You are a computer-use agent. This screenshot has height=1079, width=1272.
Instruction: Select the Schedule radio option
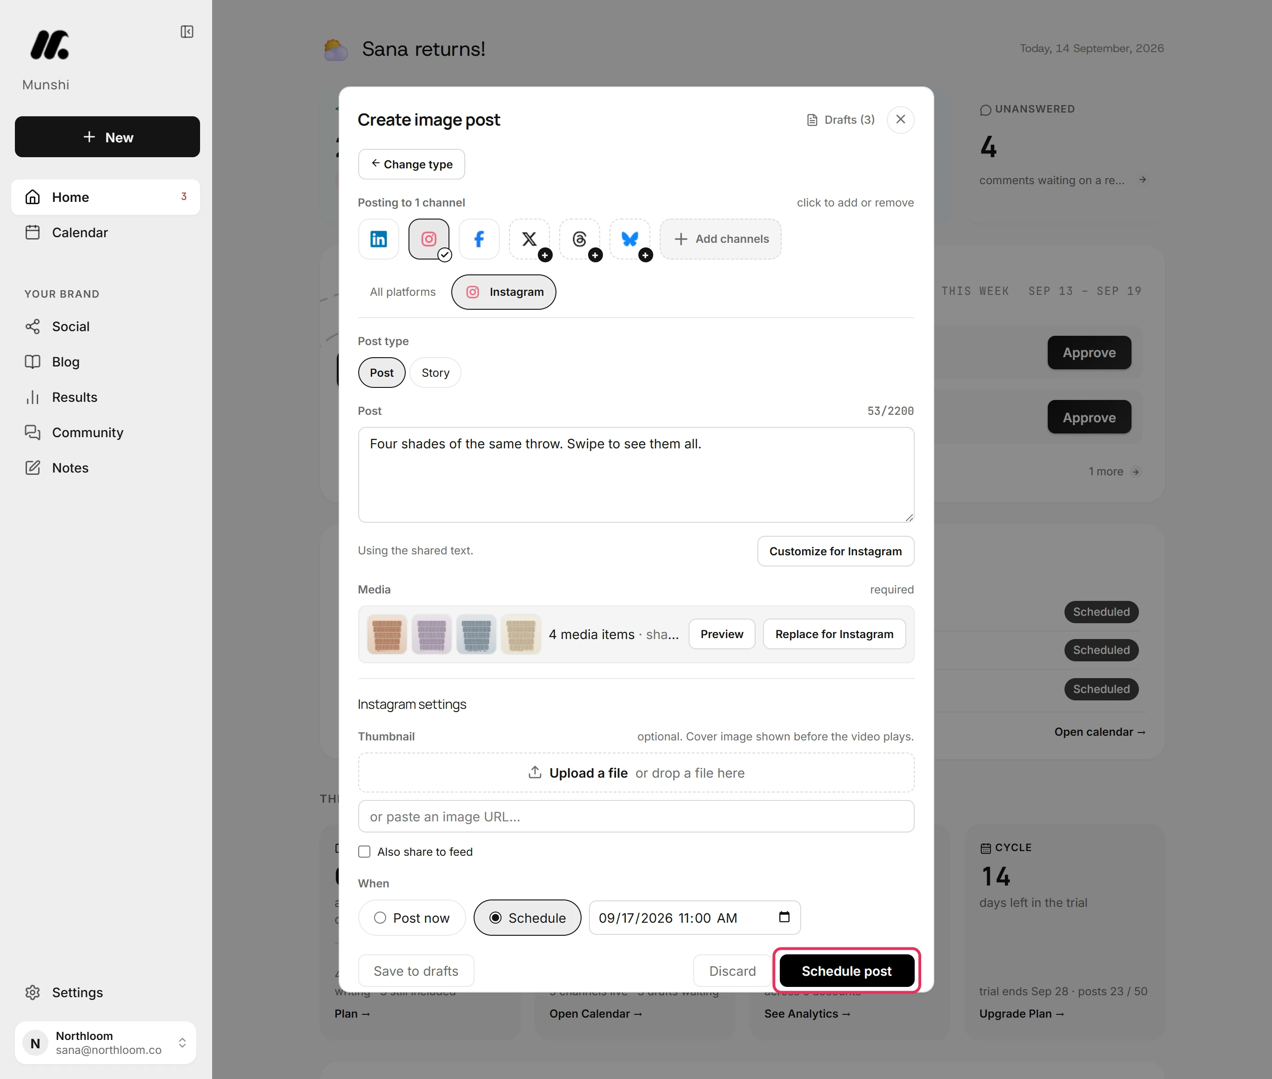coord(528,918)
